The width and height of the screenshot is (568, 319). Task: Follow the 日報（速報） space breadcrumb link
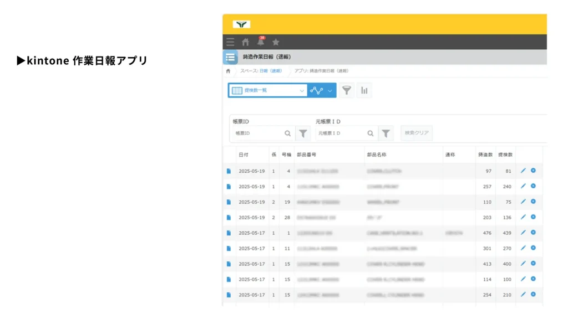[x=269, y=71]
